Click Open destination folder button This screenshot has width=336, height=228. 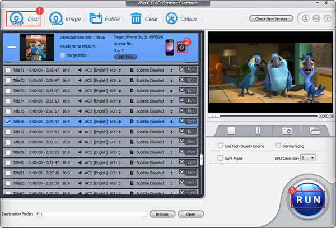tap(191, 214)
